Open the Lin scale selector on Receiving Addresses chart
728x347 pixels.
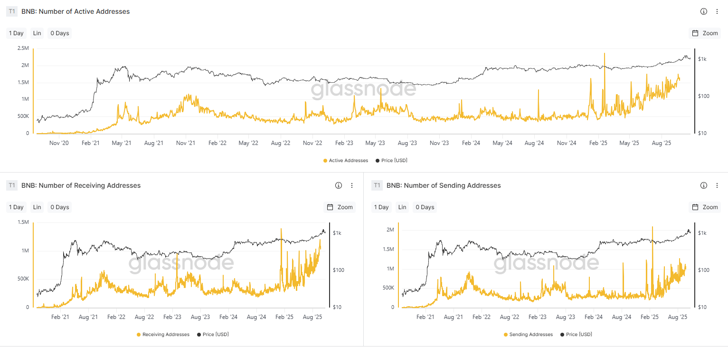[x=37, y=207]
